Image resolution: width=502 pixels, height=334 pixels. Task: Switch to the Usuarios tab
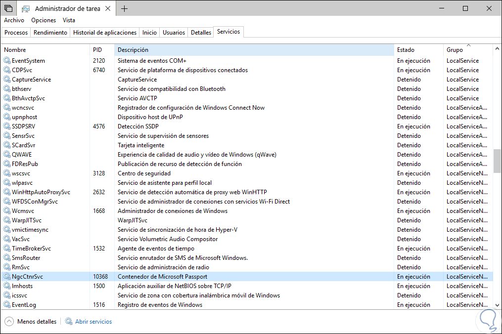pos(174,32)
